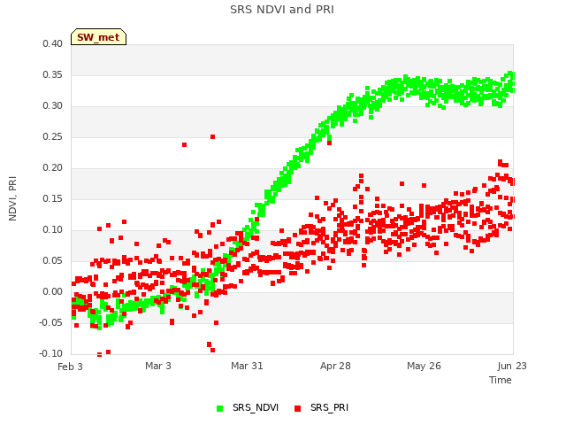Click the SW_met label tab

pos(98,37)
